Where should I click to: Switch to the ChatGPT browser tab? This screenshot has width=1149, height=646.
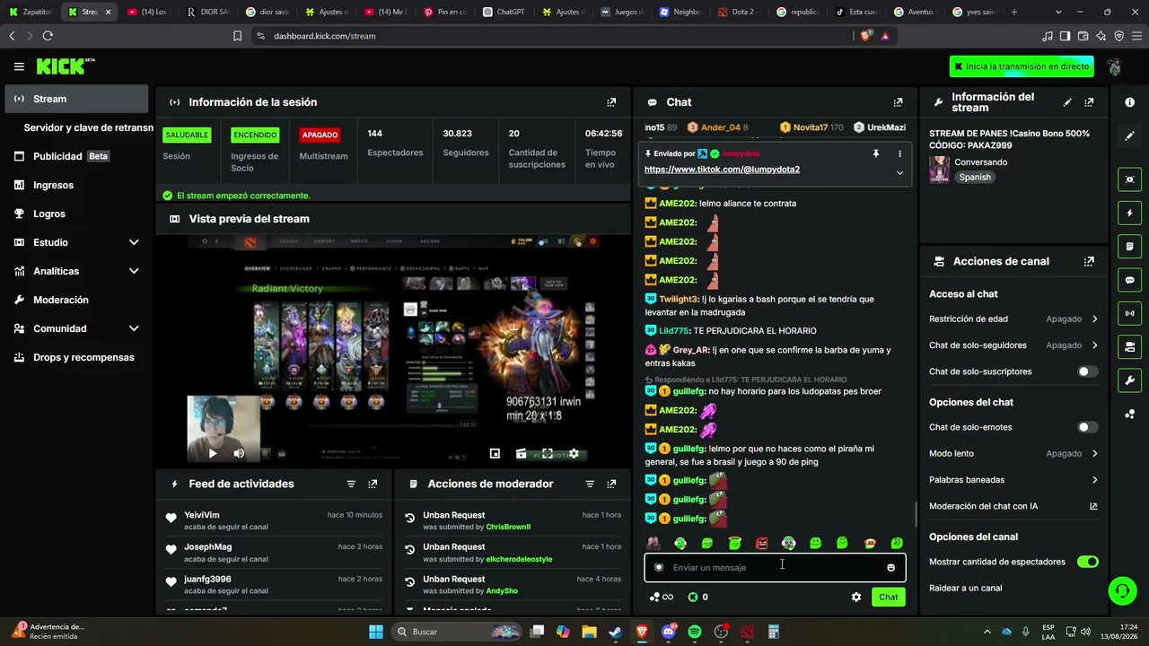coord(504,12)
